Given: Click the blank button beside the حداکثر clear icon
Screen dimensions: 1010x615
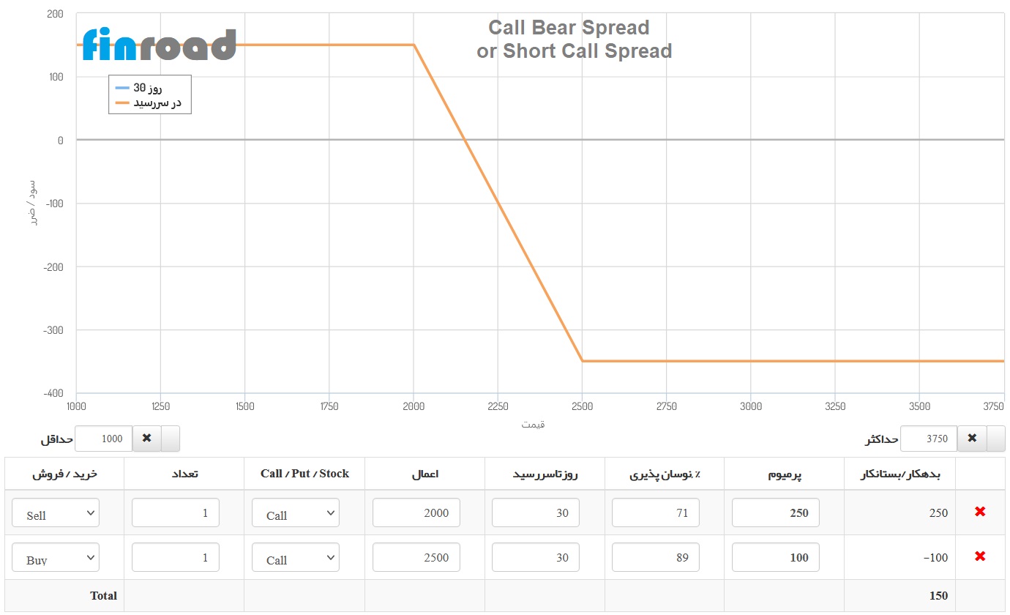Looking at the screenshot, I should pos(996,438).
